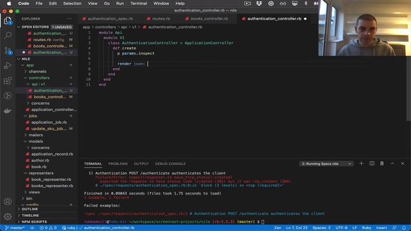Kill terminal with the trash icon
The image size is (411, 231).
(382, 164)
